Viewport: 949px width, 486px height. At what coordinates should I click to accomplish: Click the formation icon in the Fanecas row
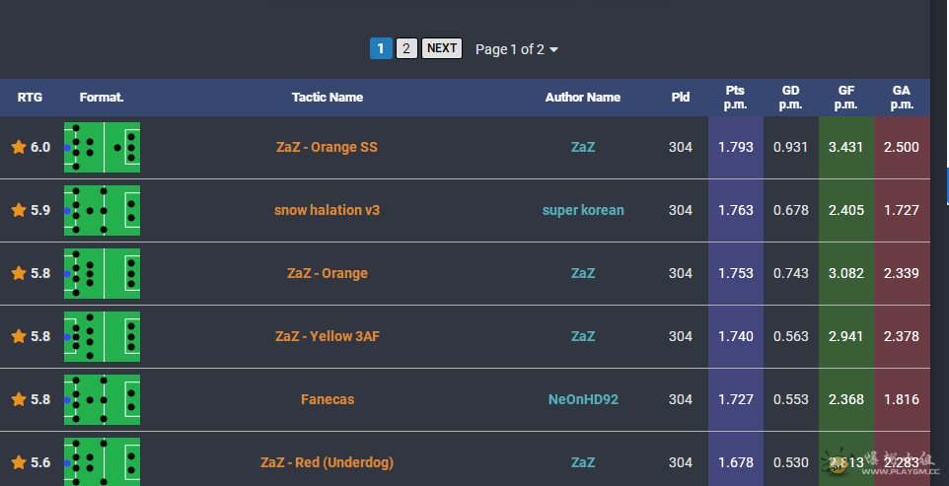point(103,399)
